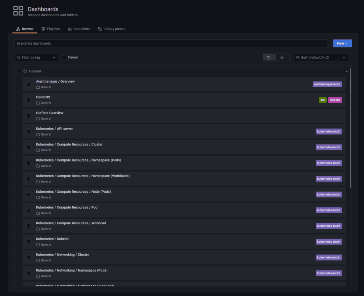Click kubernetes-mixin tag on API server row
364x296 pixels.
(x=328, y=131)
